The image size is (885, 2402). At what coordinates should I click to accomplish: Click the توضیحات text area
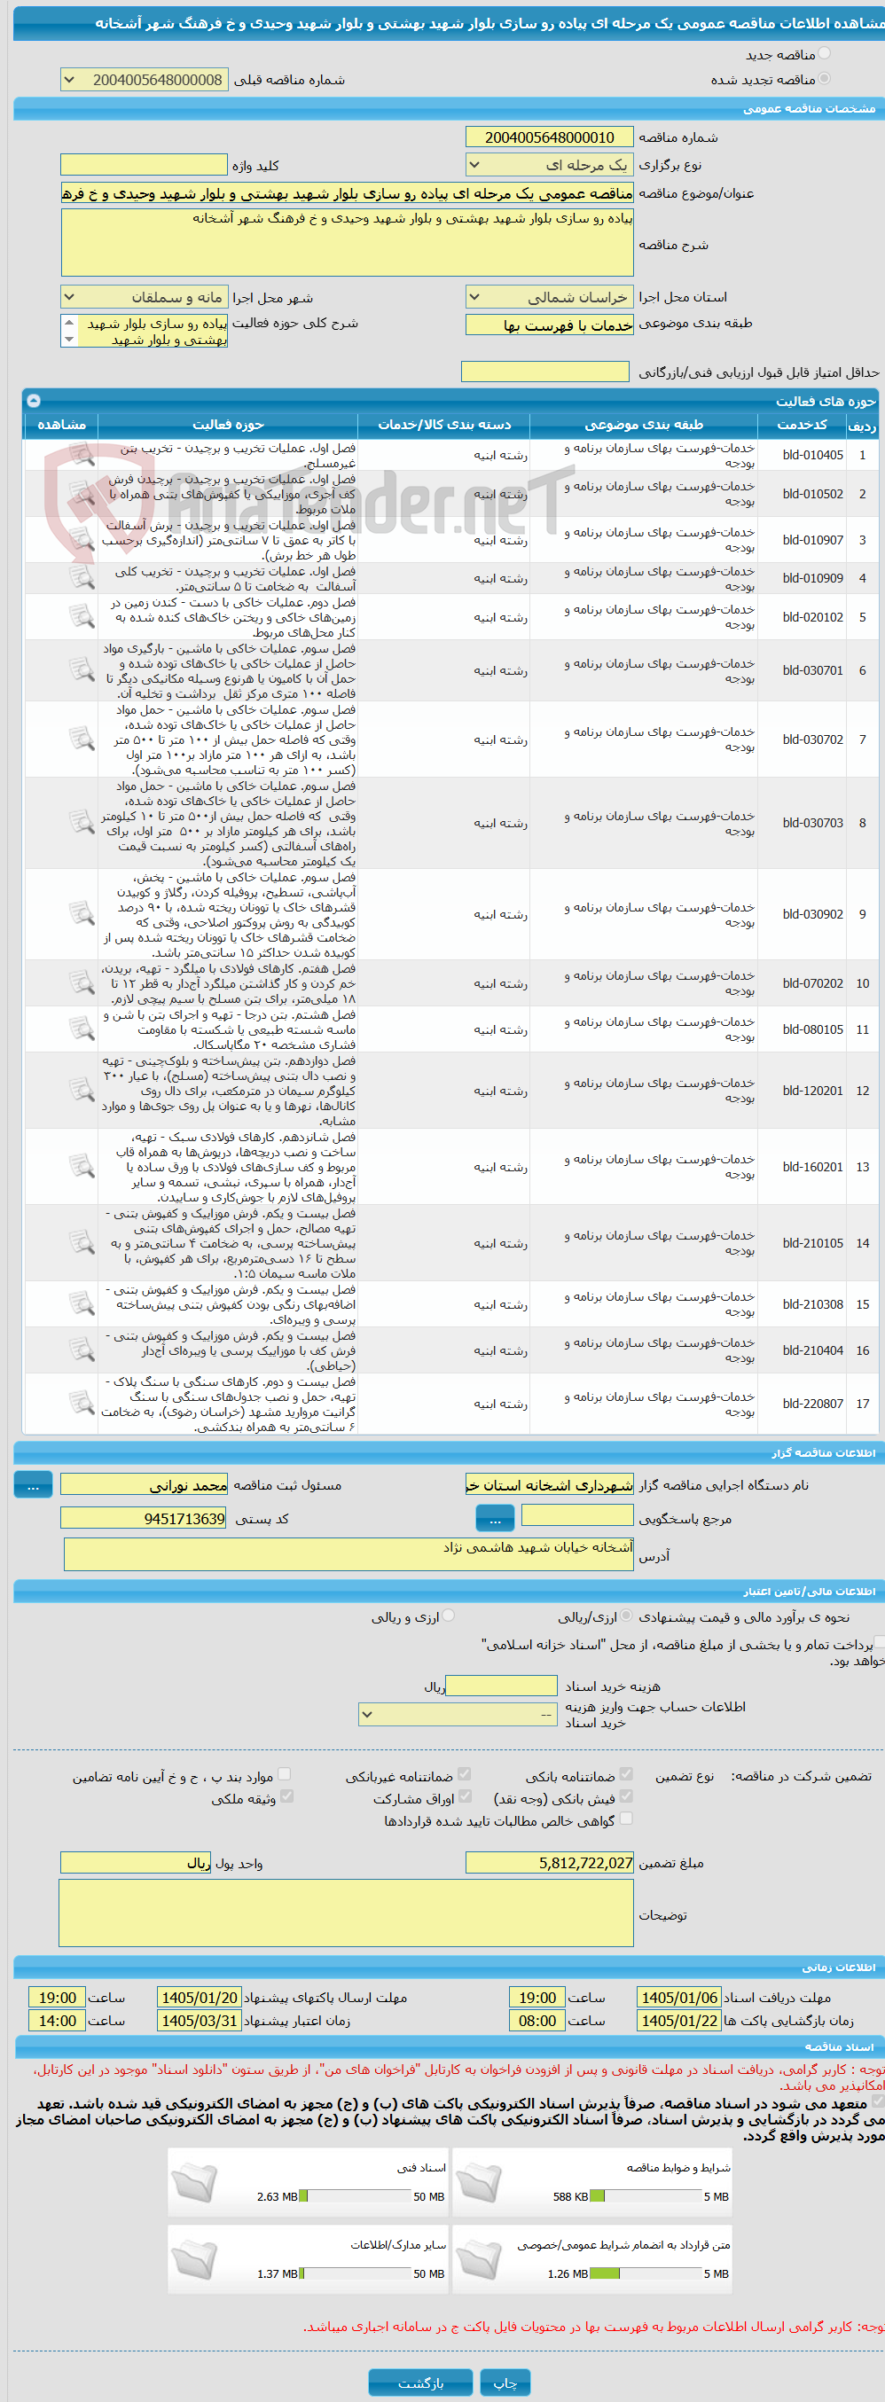[x=346, y=1913]
